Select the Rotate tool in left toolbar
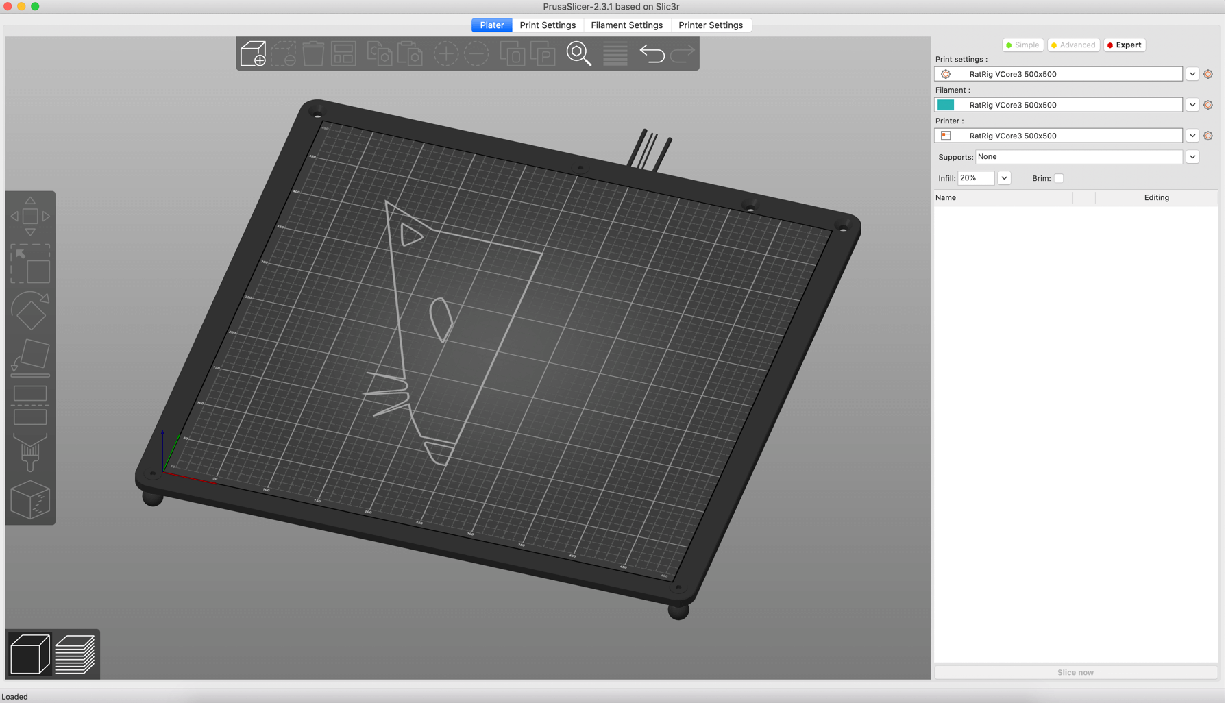1226x703 pixels. coord(30,310)
